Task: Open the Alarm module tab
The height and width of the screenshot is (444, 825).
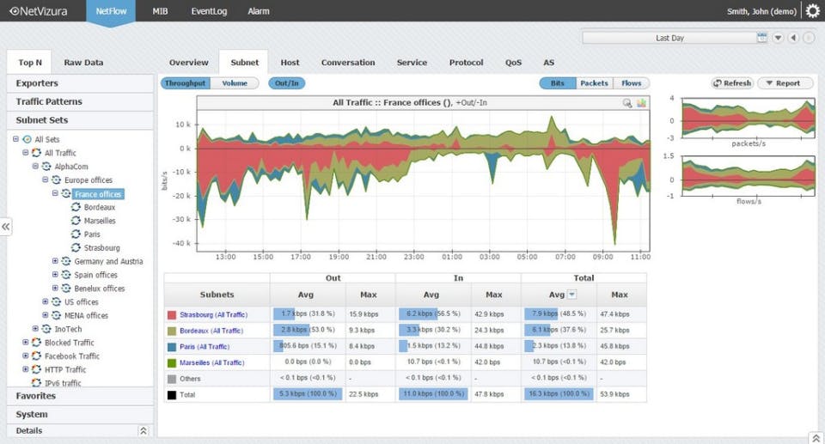Action: [x=259, y=11]
